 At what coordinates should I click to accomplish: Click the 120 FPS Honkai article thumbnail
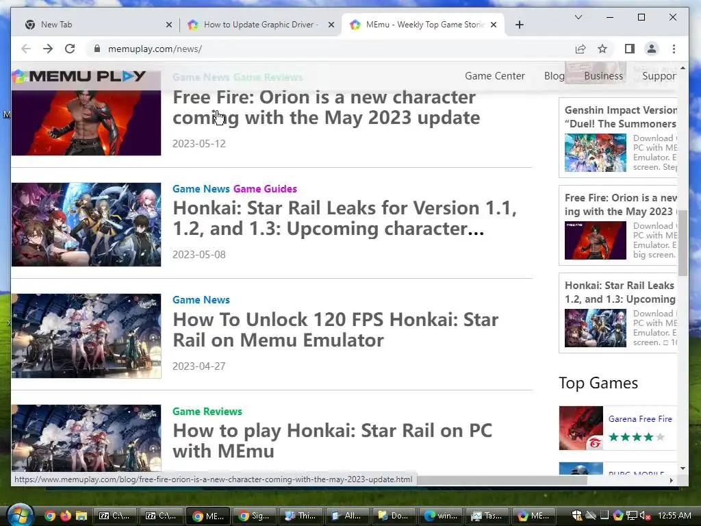pos(86,336)
